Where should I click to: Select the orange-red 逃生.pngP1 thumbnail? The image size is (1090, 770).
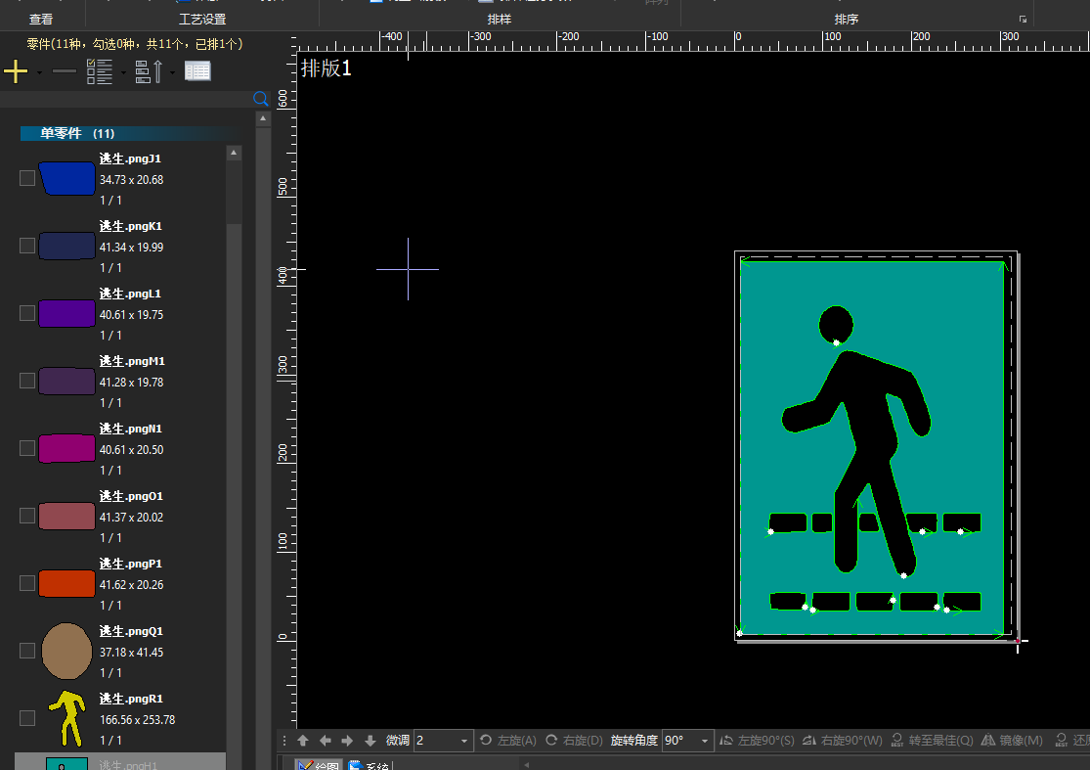(x=66, y=583)
